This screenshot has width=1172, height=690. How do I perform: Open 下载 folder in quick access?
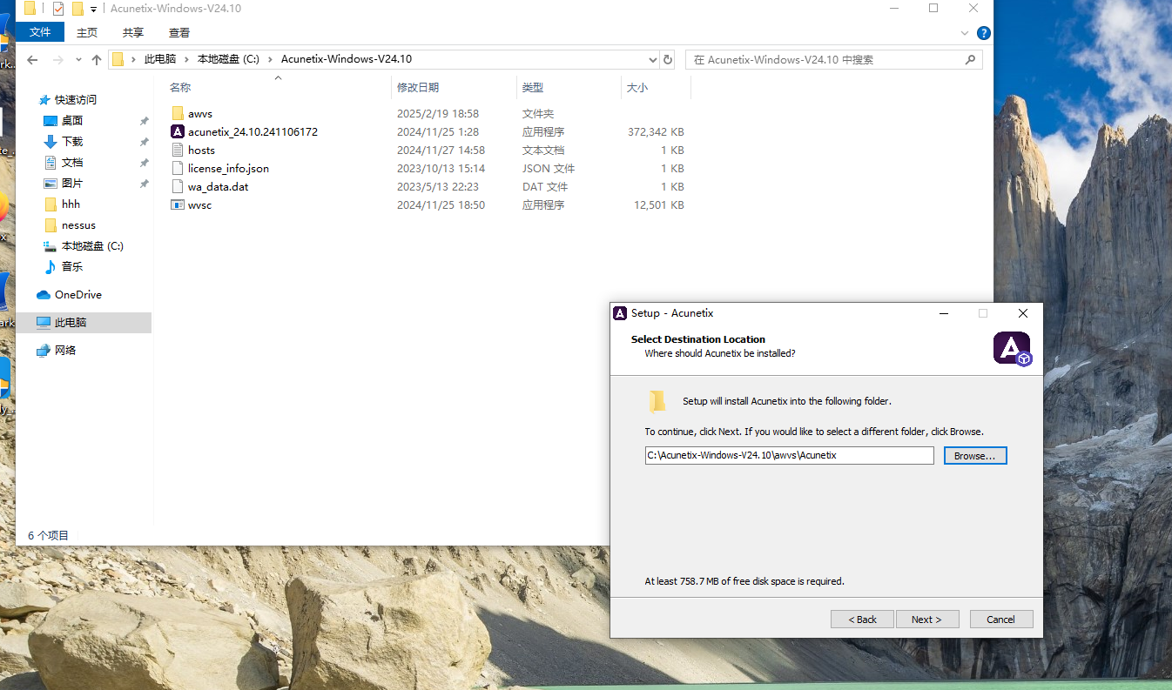click(72, 142)
